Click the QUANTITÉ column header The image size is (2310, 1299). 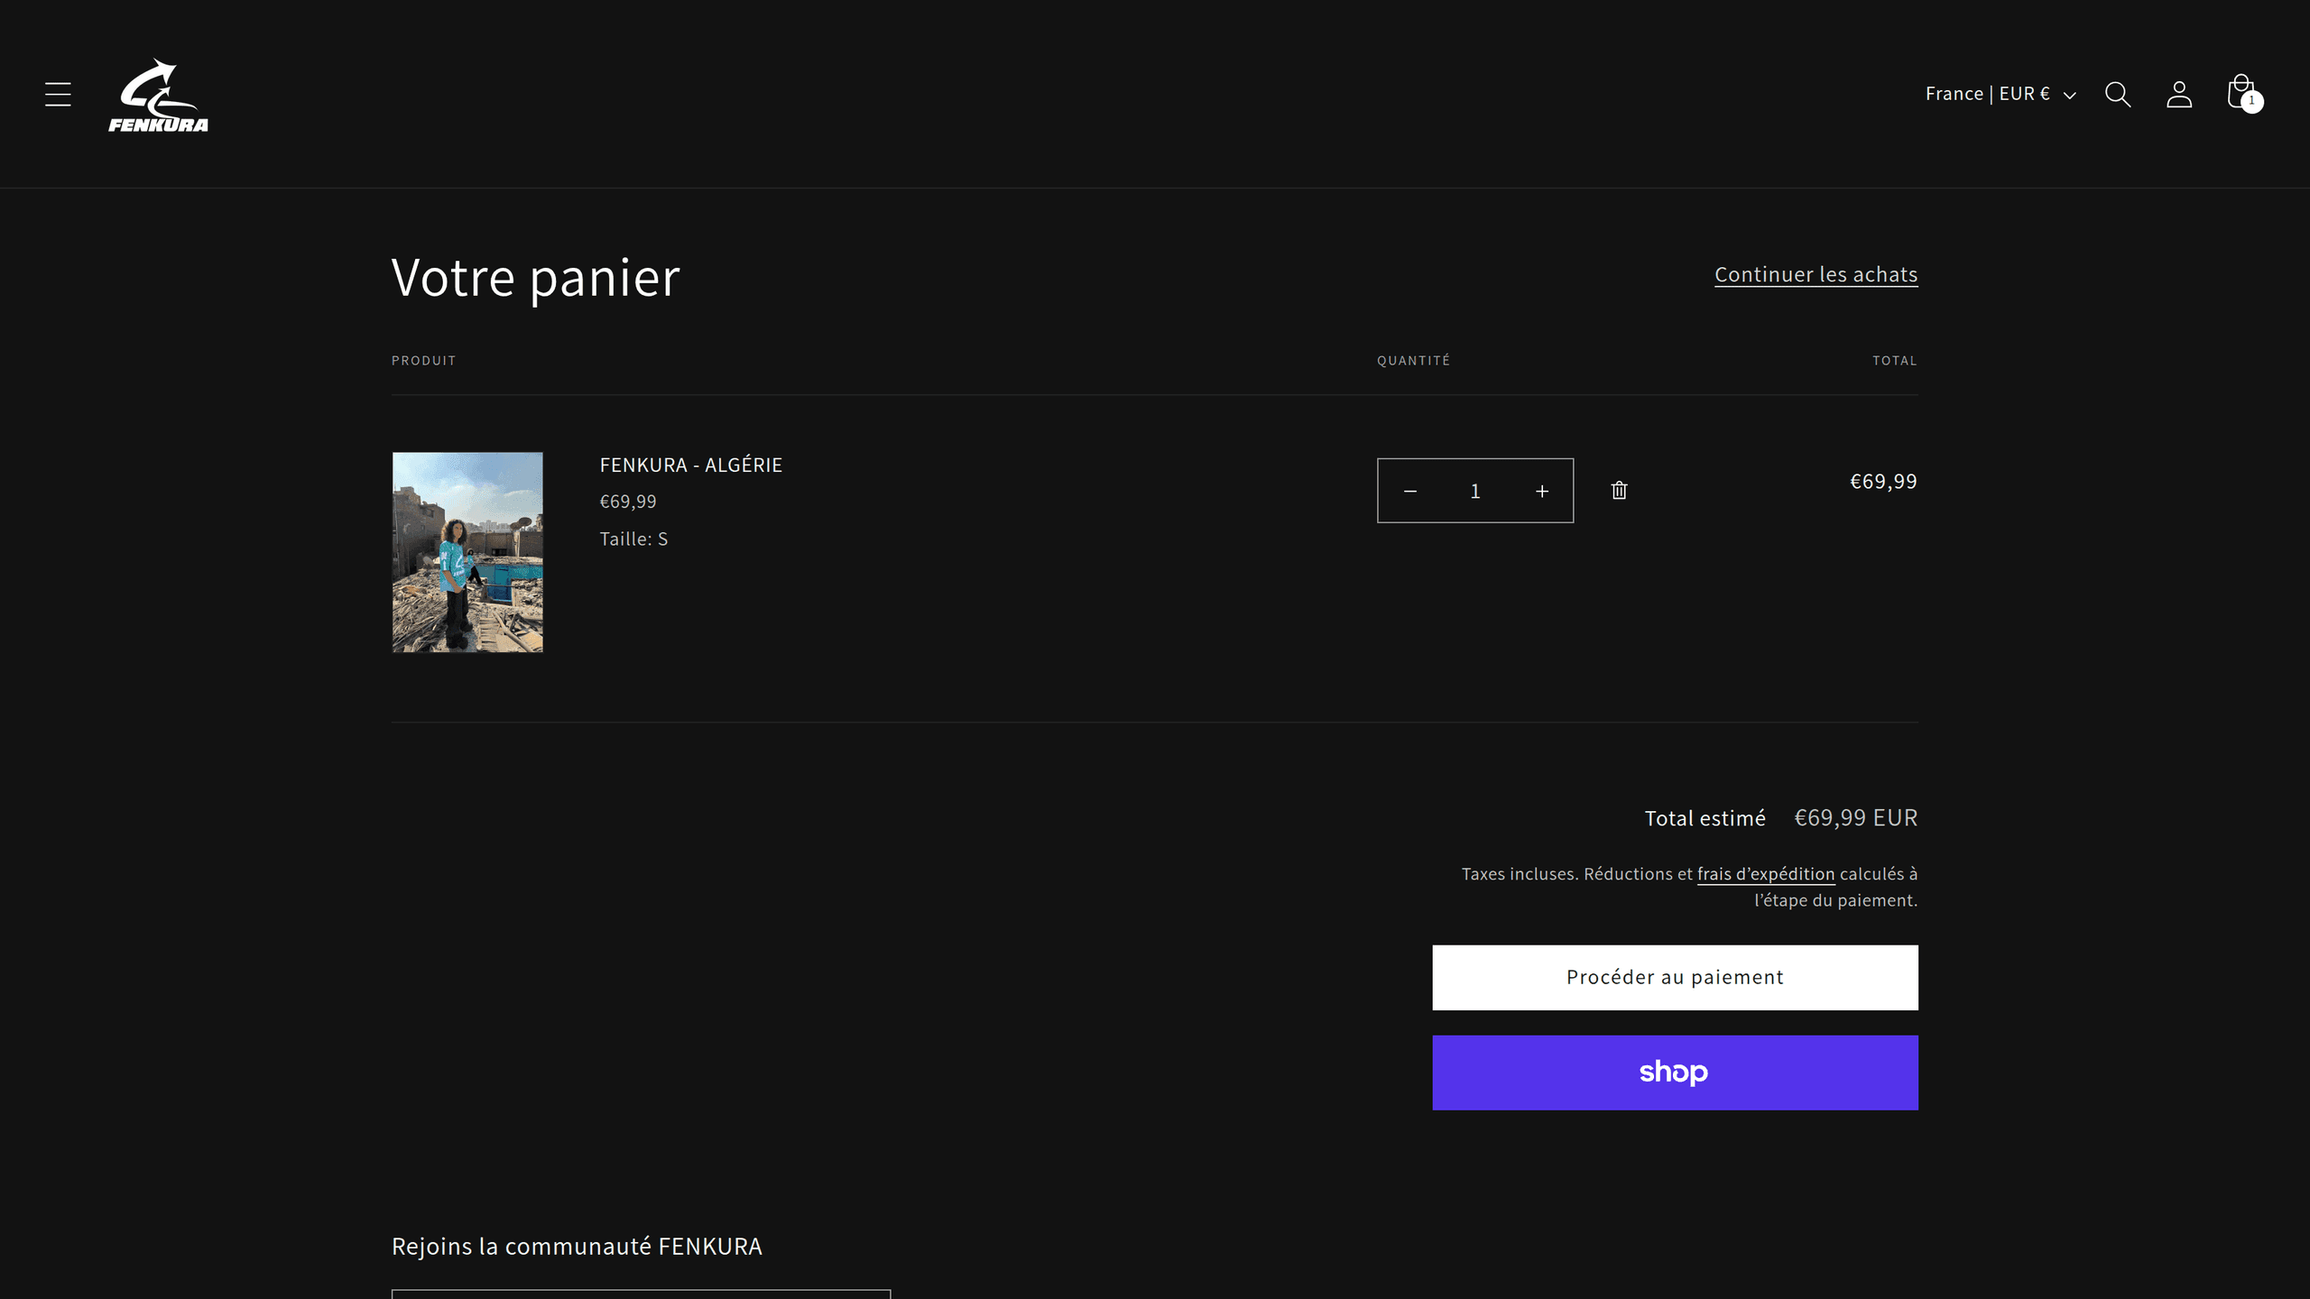pyautogui.click(x=1414, y=360)
